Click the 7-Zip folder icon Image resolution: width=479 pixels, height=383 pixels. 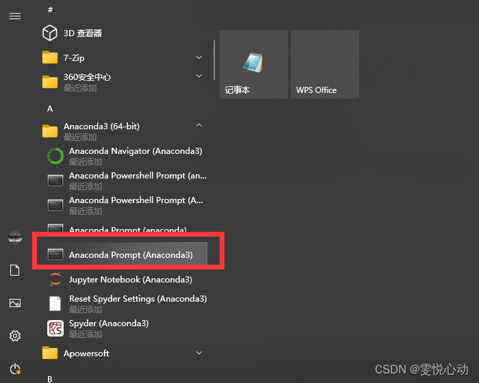50,57
